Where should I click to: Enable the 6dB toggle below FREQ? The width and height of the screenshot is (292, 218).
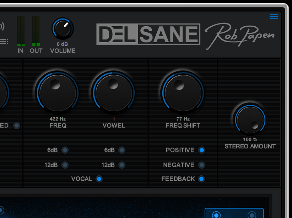tap(65, 150)
